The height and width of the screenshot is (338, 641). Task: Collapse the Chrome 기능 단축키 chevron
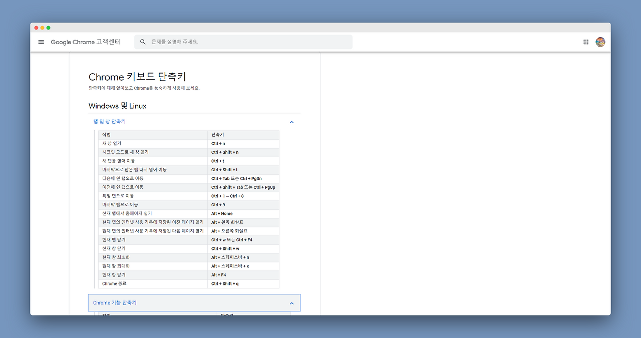(291, 303)
